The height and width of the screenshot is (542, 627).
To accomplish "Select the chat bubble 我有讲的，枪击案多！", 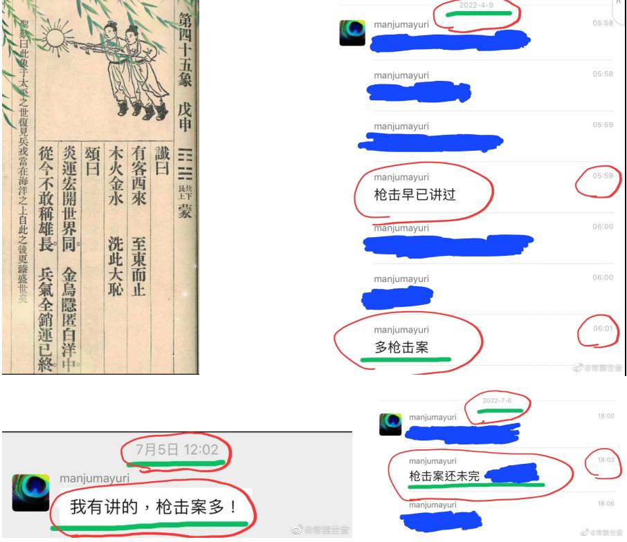I will (x=154, y=507).
